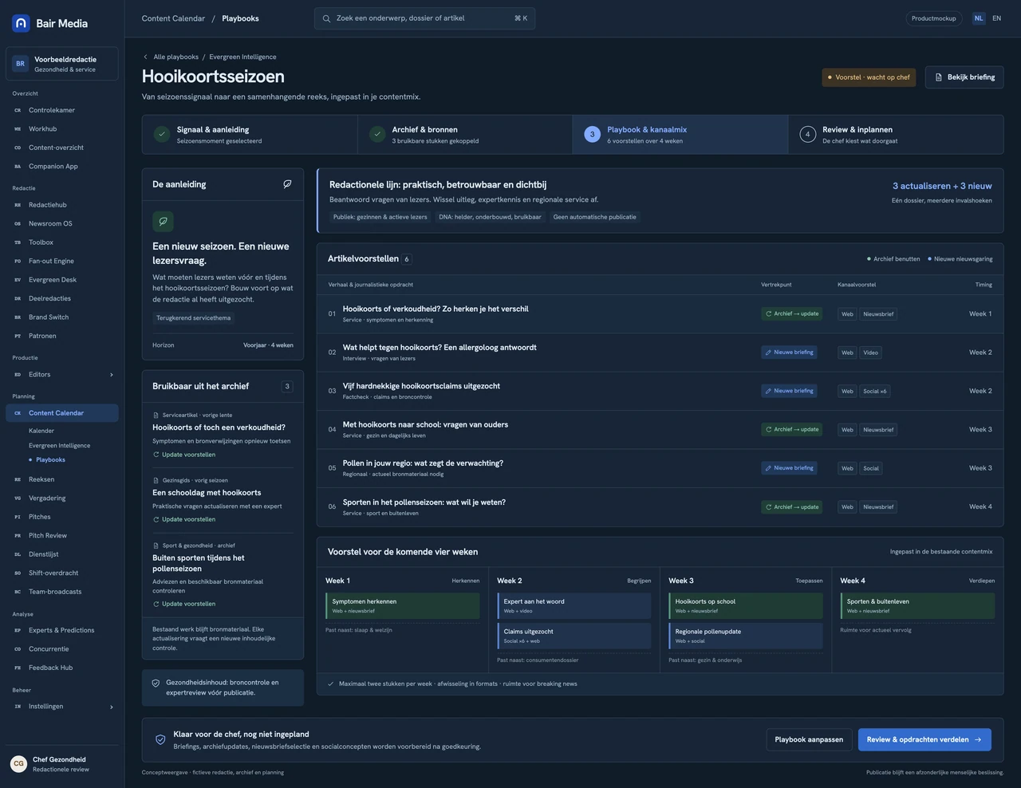Click the CG avatar of Chef Gezondheid
The height and width of the screenshot is (788, 1021).
coord(18,764)
